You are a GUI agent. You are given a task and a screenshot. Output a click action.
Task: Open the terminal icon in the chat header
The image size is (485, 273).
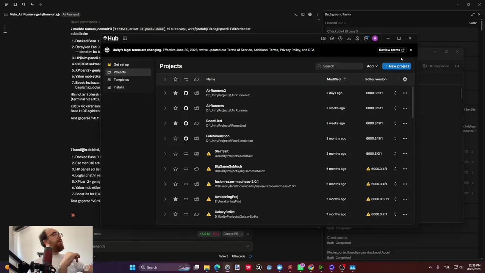296,14
